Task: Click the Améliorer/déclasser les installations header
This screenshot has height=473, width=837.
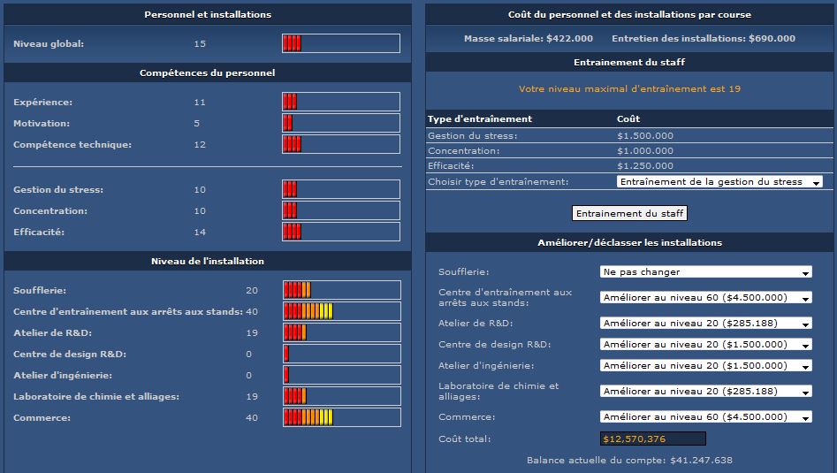Action: 629,242
